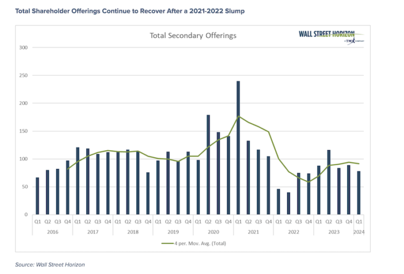This screenshot has width=404, height=274.
Task: Click the 0 y-axis label
Action: 26,214
